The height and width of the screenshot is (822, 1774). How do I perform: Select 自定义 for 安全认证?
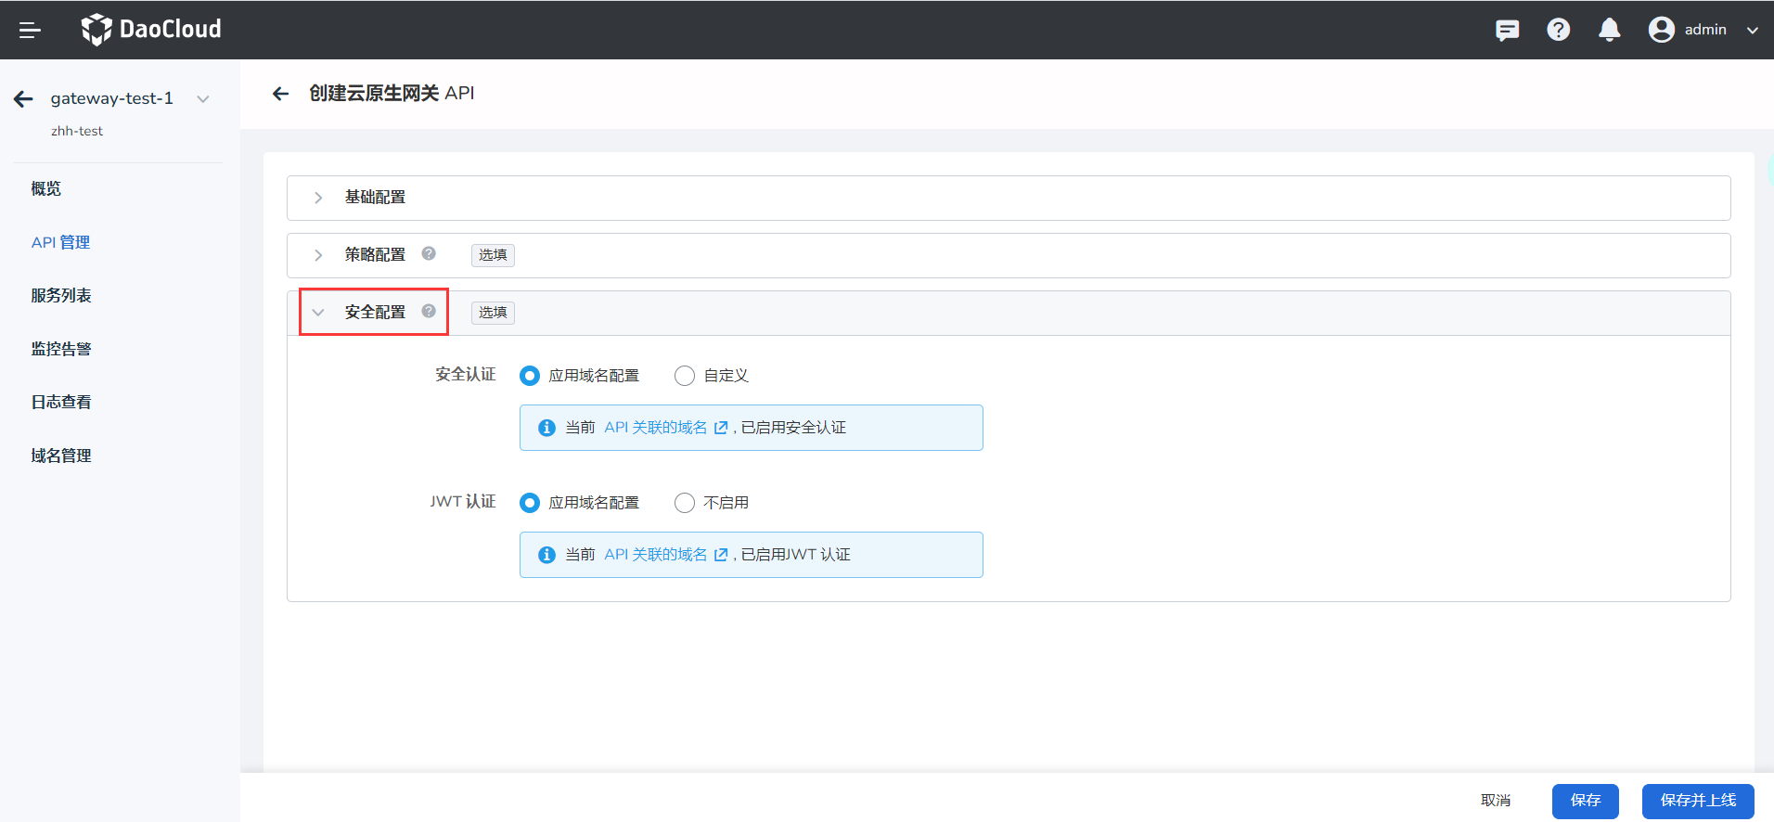(x=685, y=376)
